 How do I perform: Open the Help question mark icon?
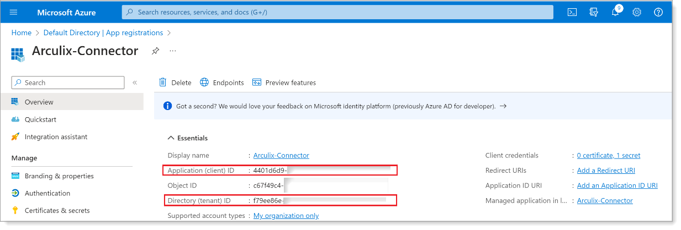coord(658,12)
